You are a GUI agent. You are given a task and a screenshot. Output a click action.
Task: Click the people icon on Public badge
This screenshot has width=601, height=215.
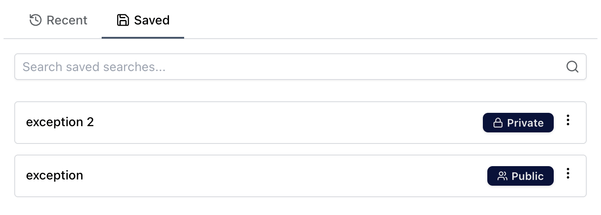pyautogui.click(x=502, y=176)
